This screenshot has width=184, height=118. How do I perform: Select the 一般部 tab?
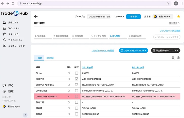tap(39, 58)
